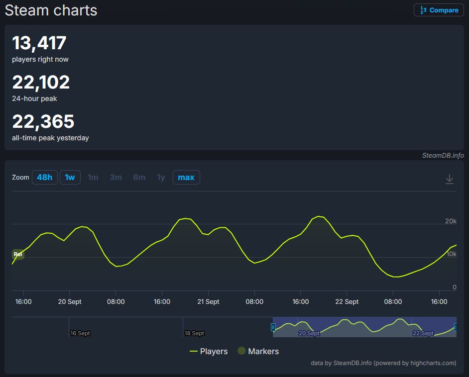This screenshot has width=469, height=377.
Task: Set chart zoom to max
Action: tap(186, 178)
